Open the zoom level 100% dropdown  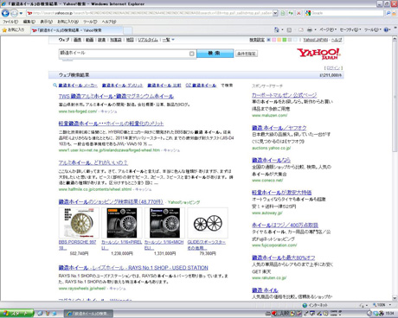[382, 305]
